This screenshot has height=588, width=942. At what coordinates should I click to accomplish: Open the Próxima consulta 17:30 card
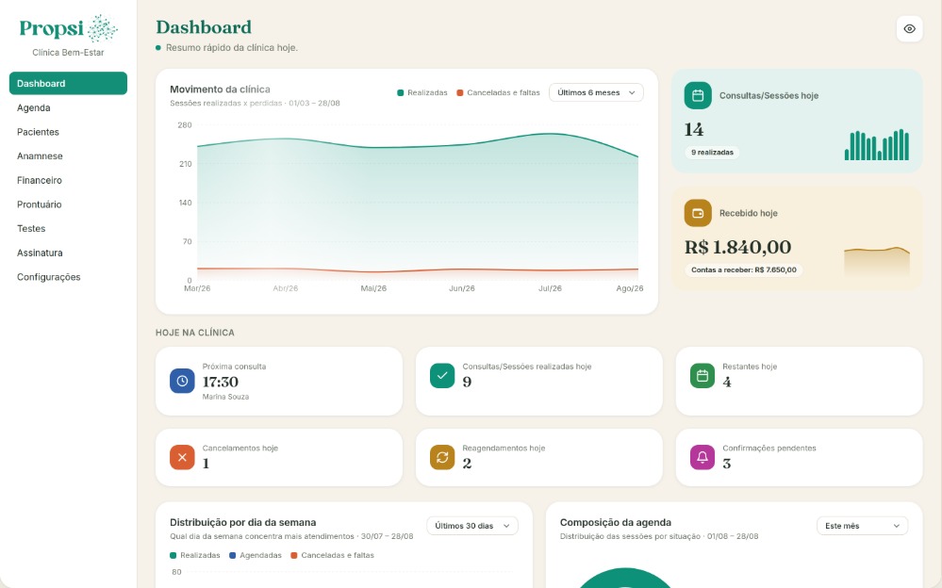tap(279, 382)
